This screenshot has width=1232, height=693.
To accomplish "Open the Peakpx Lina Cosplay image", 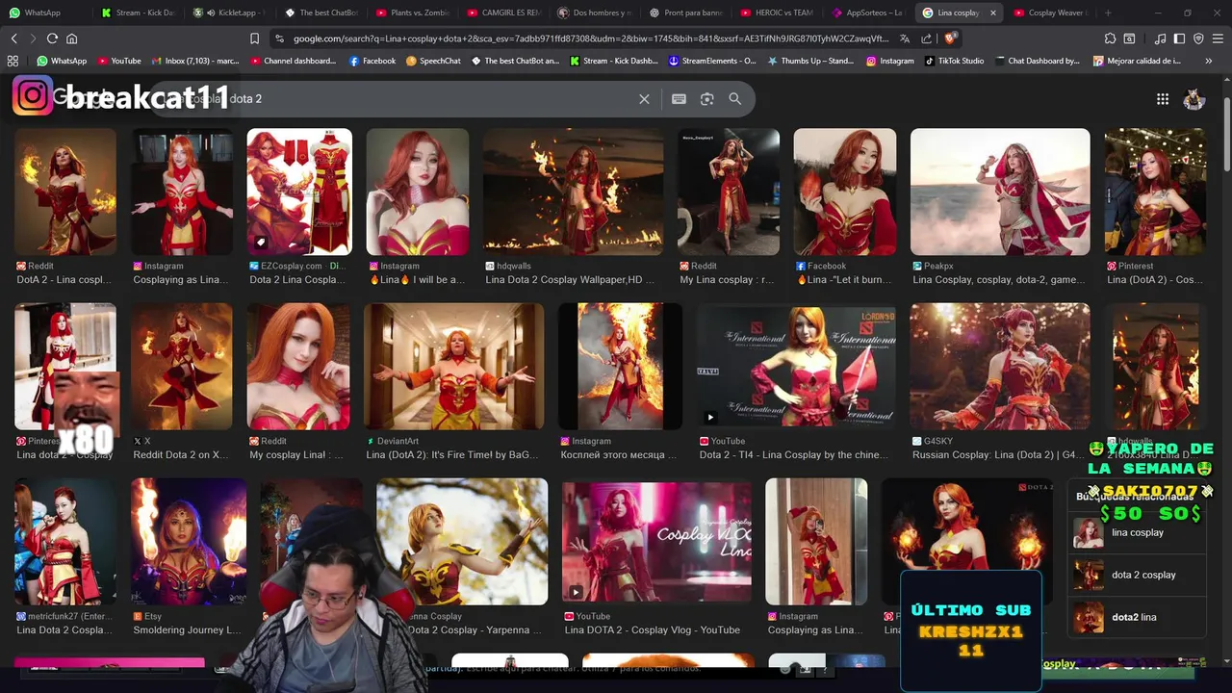I will tap(1000, 192).
